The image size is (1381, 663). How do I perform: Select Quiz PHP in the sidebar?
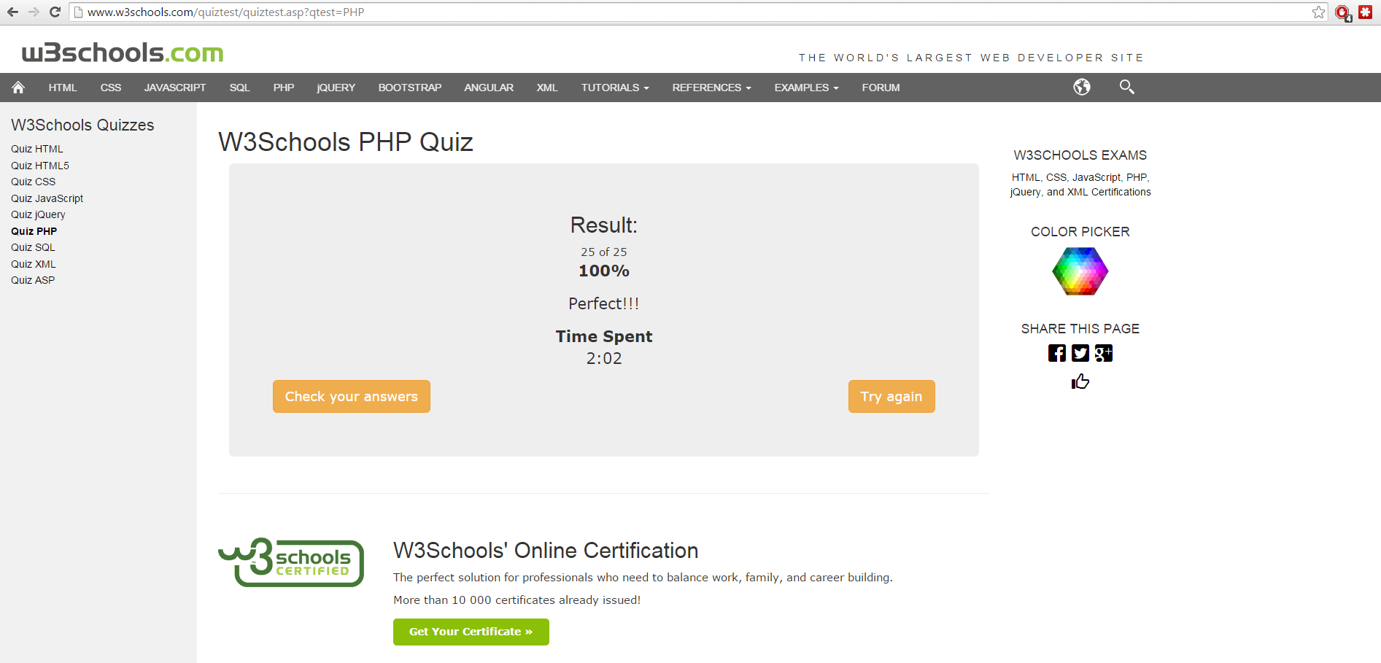pyautogui.click(x=34, y=231)
